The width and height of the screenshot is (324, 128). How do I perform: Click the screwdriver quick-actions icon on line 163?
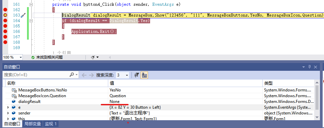click(x=23, y=15)
